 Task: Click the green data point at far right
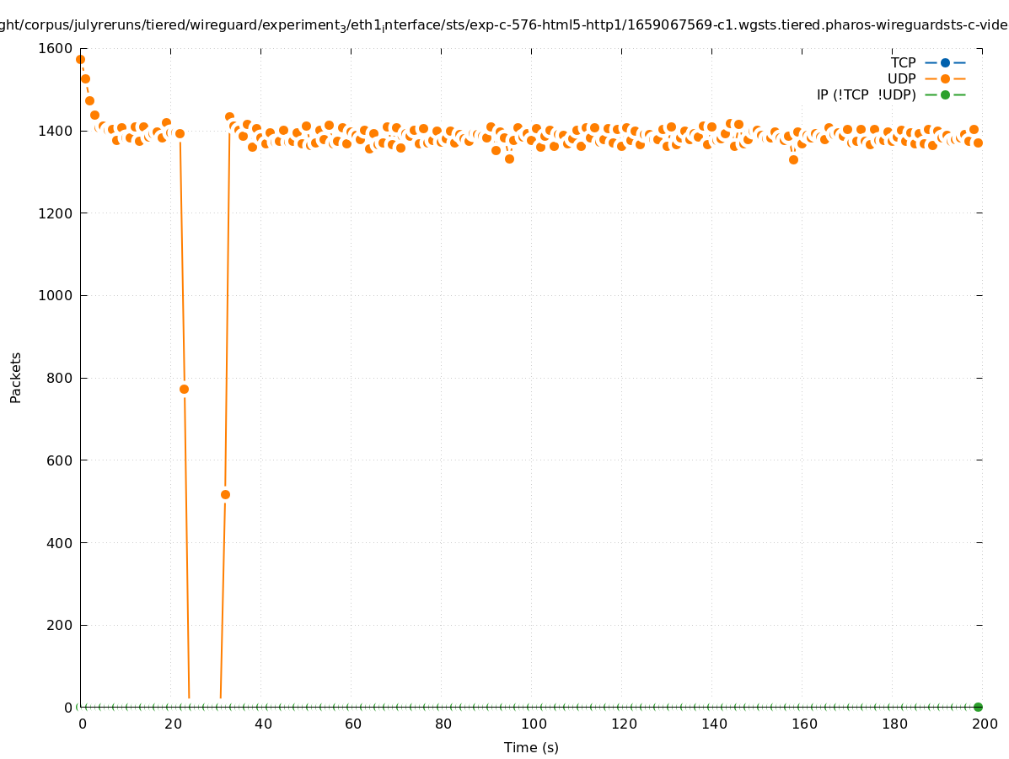pos(978,707)
